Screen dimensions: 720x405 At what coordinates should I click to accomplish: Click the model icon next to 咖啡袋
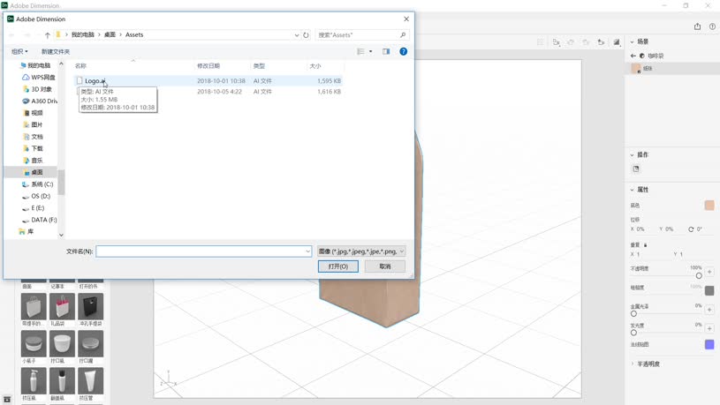click(642, 56)
